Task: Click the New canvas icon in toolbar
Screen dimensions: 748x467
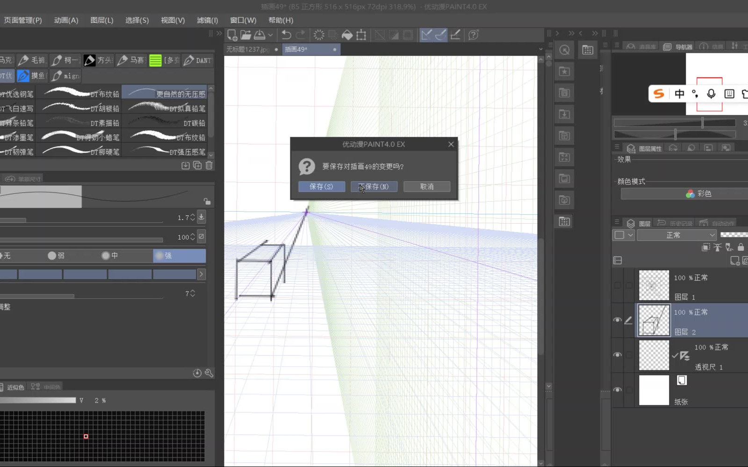Action: [x=232, y=35]
